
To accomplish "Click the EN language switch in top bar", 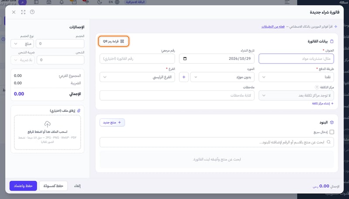I will 111,2.
